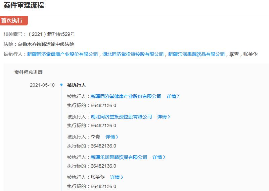Image resolution: width=269 pixels, height=191 pixels.
Task: Click case number （2021）新71执529号
Action: [51, 34]
